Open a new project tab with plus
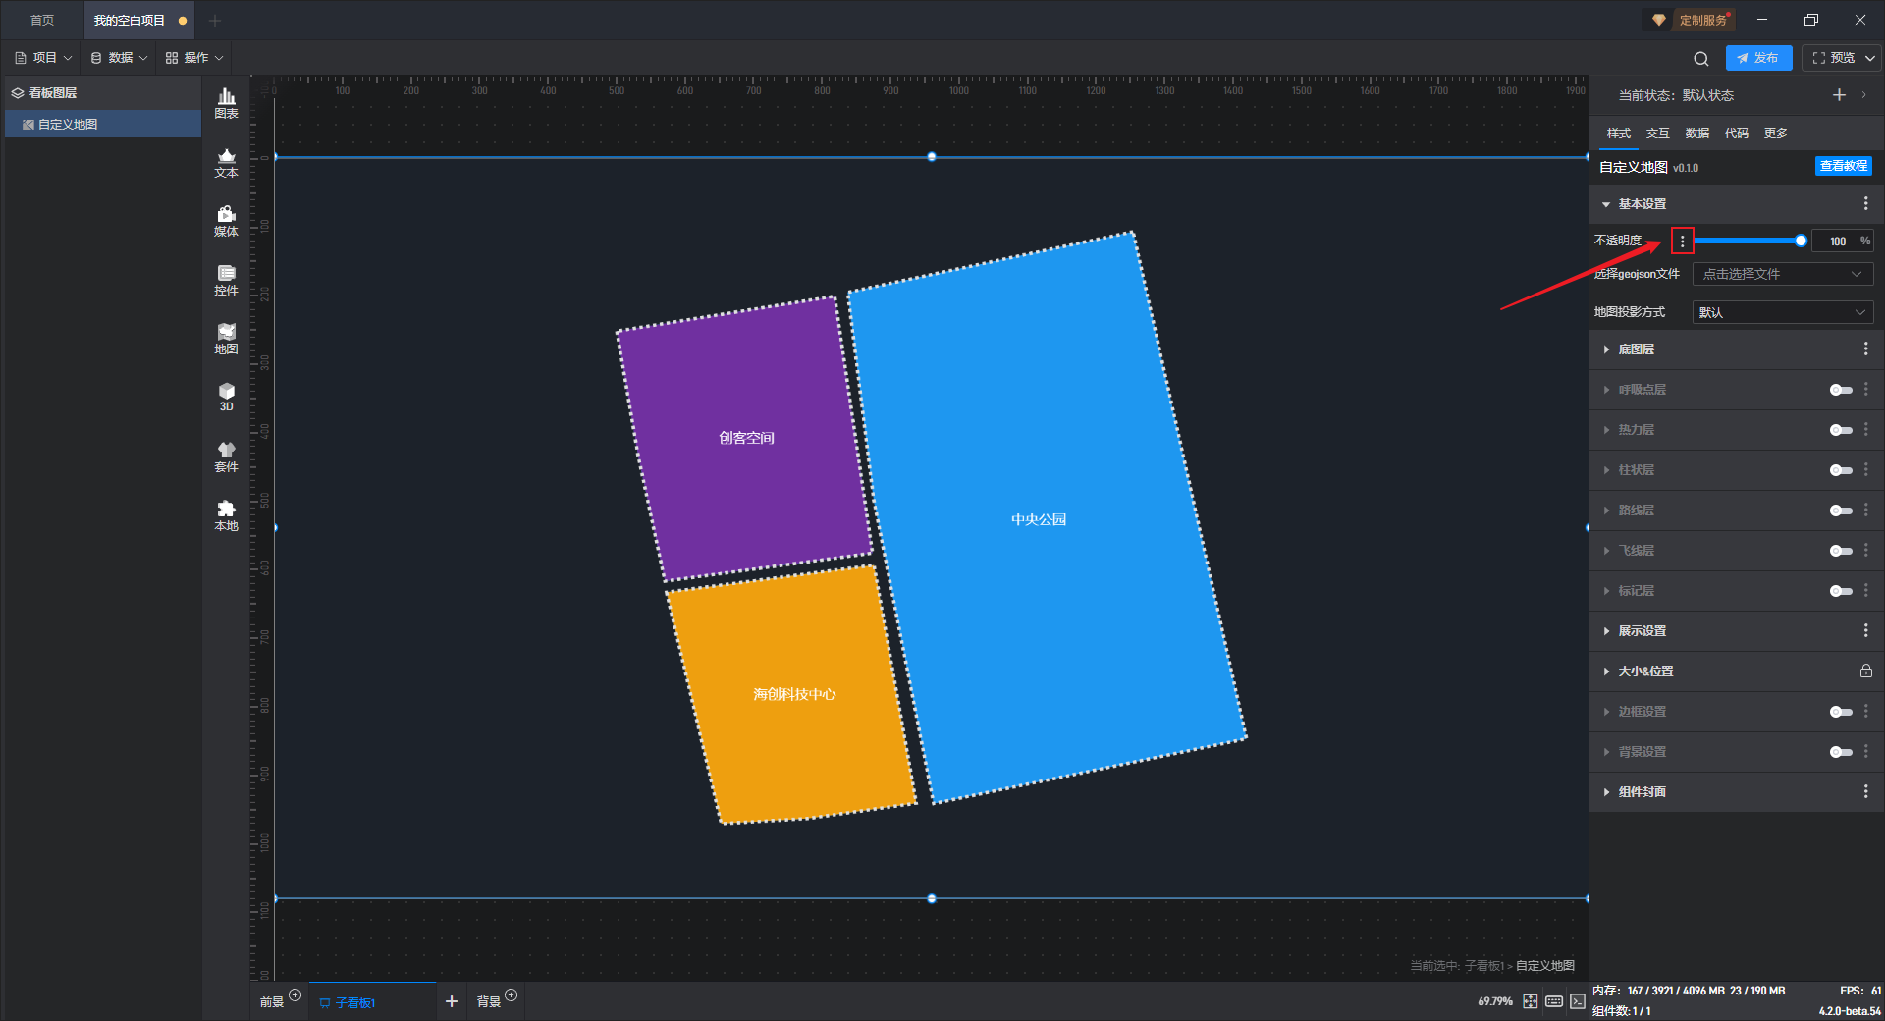 pyautogui.click(x=215, y=21)
